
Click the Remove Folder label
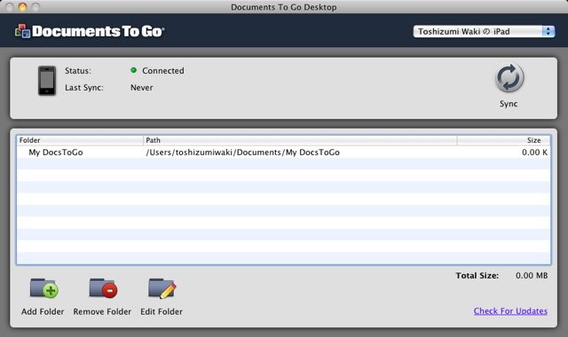[x=102, y=311]
